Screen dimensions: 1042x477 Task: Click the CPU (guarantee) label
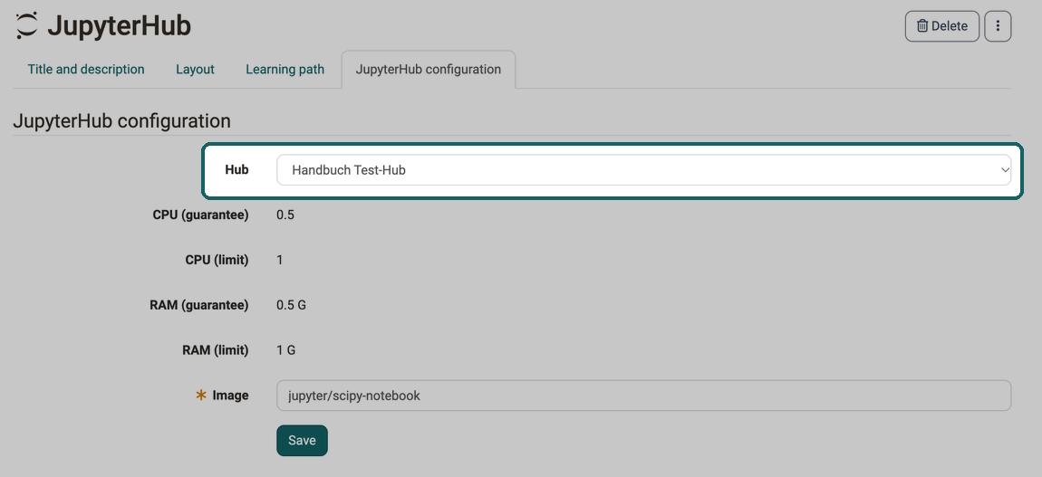click(200, 215)
